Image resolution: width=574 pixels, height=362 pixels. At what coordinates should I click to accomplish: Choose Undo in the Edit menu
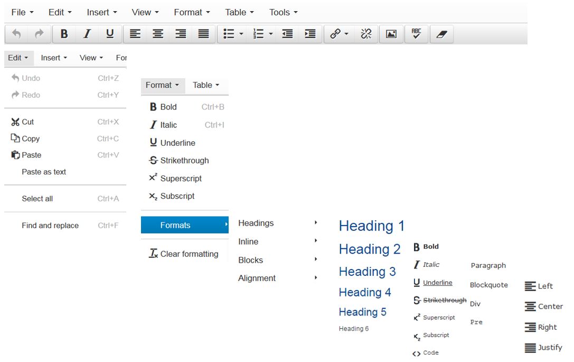pos(65,78)
